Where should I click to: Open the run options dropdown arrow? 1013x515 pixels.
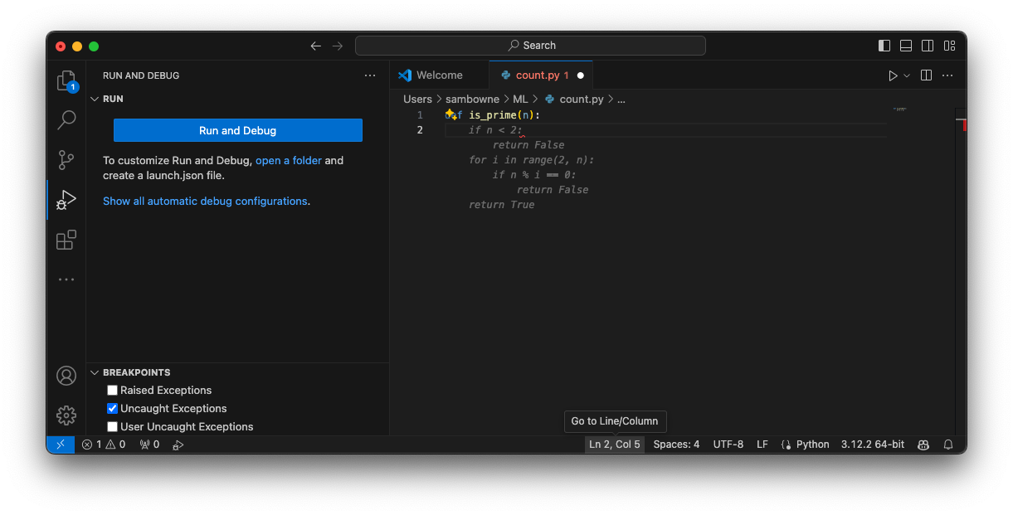907,75
